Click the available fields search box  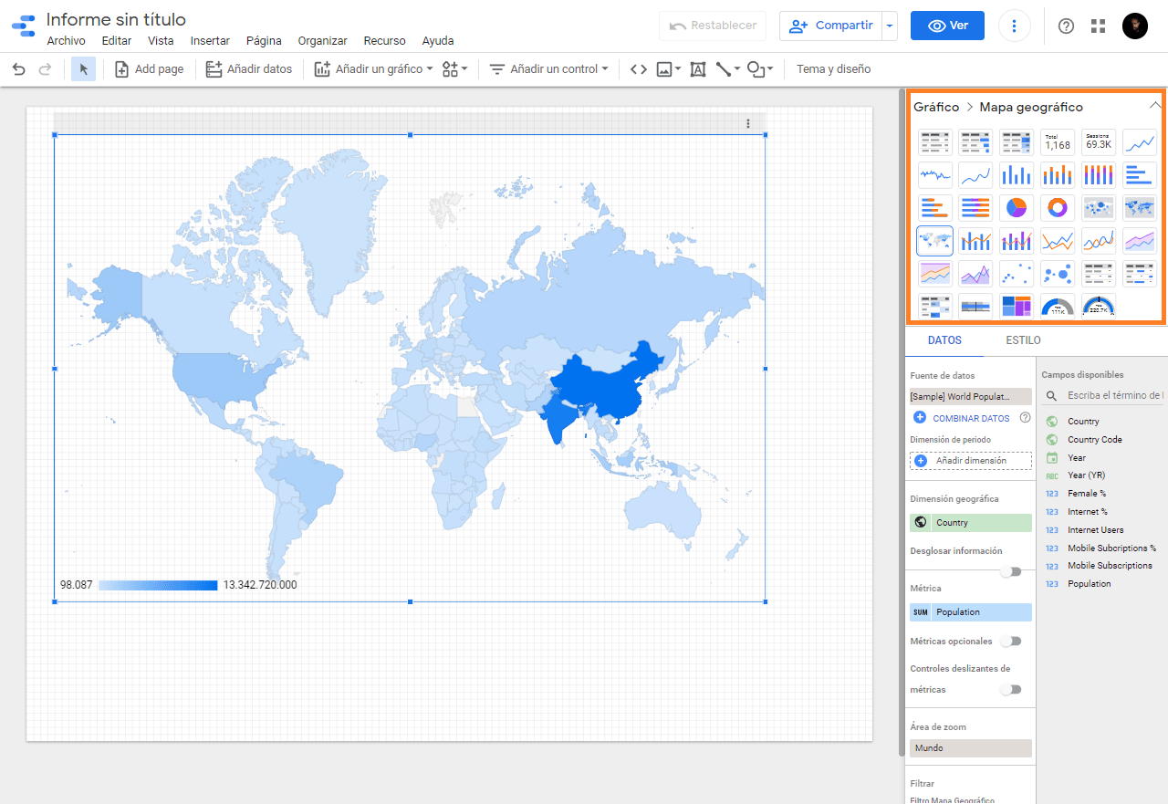point(1102,395)
